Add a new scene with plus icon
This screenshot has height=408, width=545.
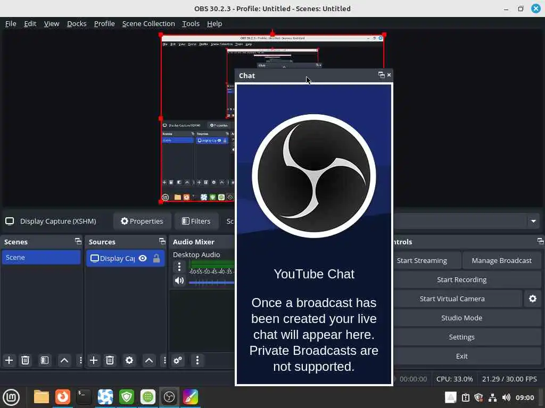pyautogui.click(x=9, y=360)
